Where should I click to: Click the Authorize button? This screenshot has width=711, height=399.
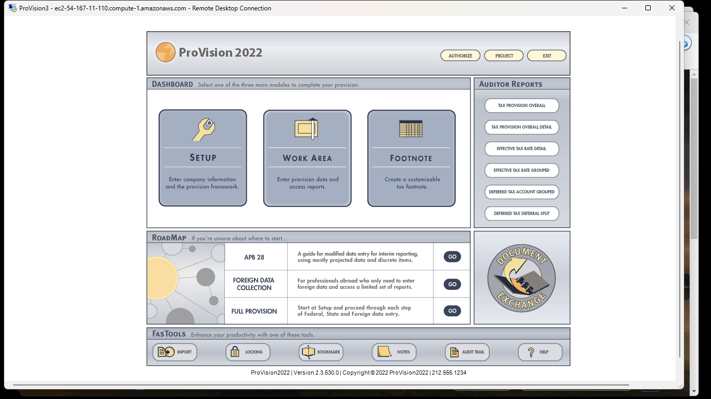pos(460,55)
